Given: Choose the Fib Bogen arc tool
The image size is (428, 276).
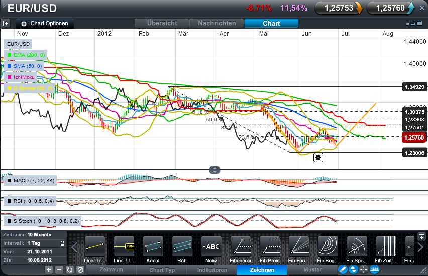Looking at the screenshot, I should (328, 247).
